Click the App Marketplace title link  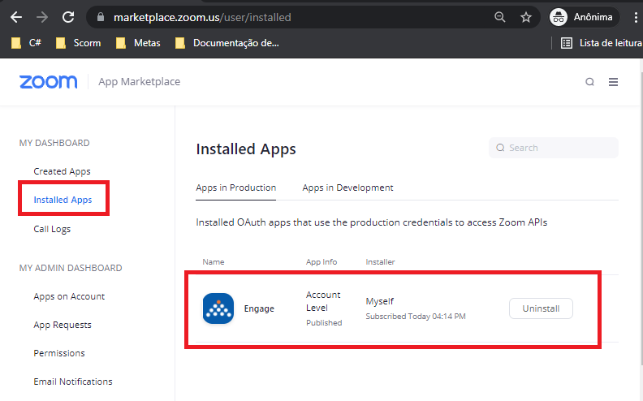[x=139, y=82]
